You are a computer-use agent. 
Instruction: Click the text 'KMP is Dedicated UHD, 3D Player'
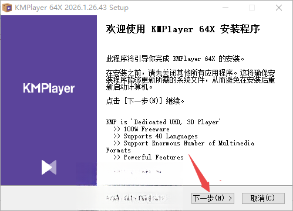pos(163,122)
